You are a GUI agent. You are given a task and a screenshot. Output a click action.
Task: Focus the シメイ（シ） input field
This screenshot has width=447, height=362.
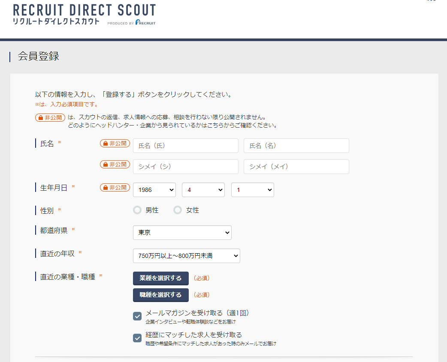point(186,167)
